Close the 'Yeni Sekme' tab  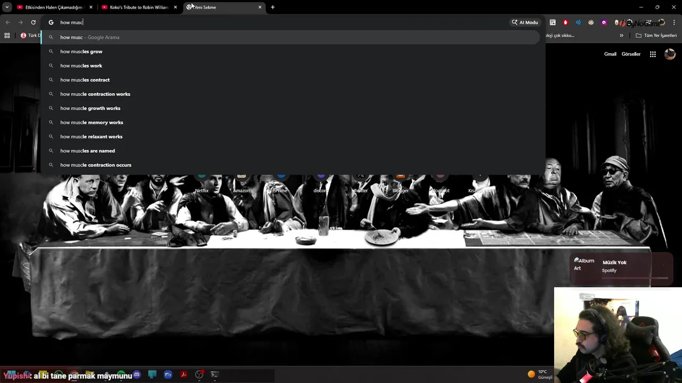pyautogui.click(x=260, y=7)
